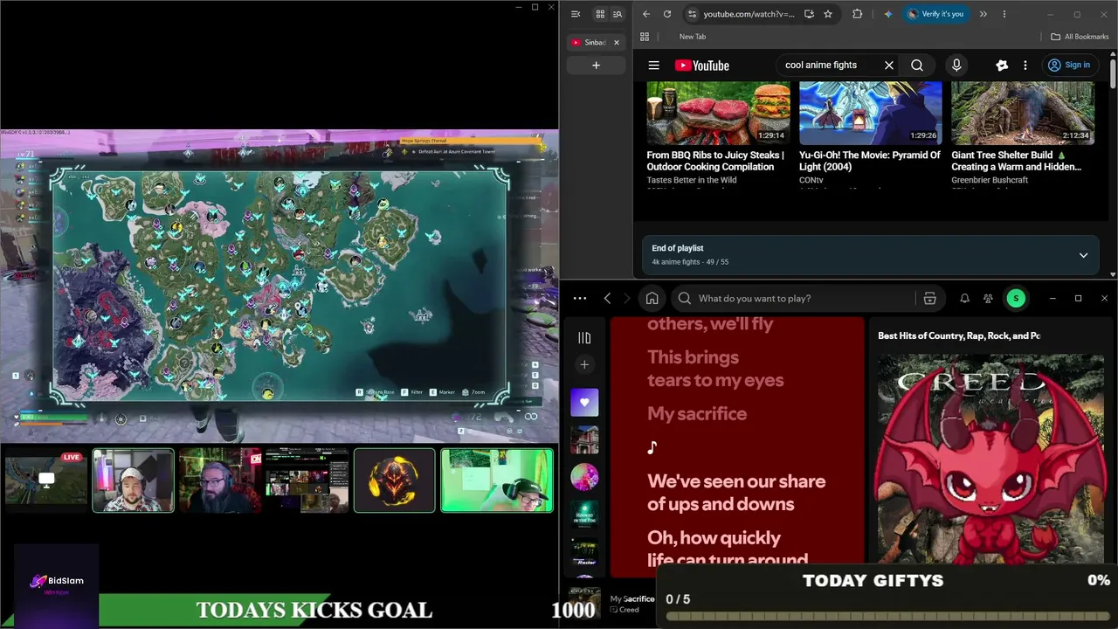This screenshot has width=1118, height=629.
Task: Open YouTube settings three-dot menu
Action: (x=1025, y=66)
